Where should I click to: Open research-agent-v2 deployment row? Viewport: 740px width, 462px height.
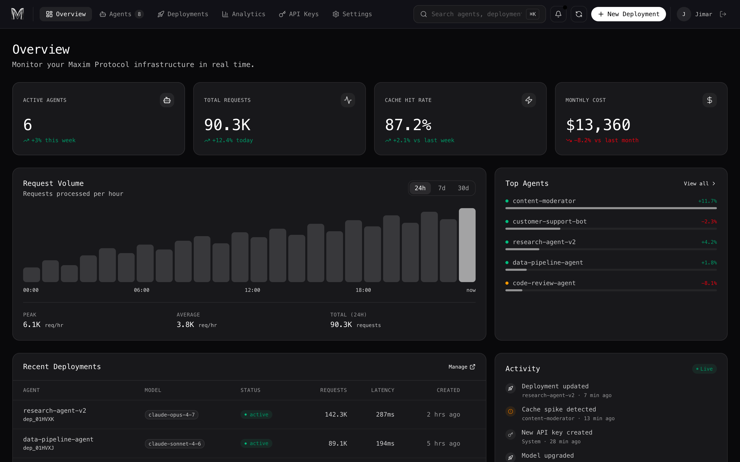pyautogui.click(x=249, y=414)
